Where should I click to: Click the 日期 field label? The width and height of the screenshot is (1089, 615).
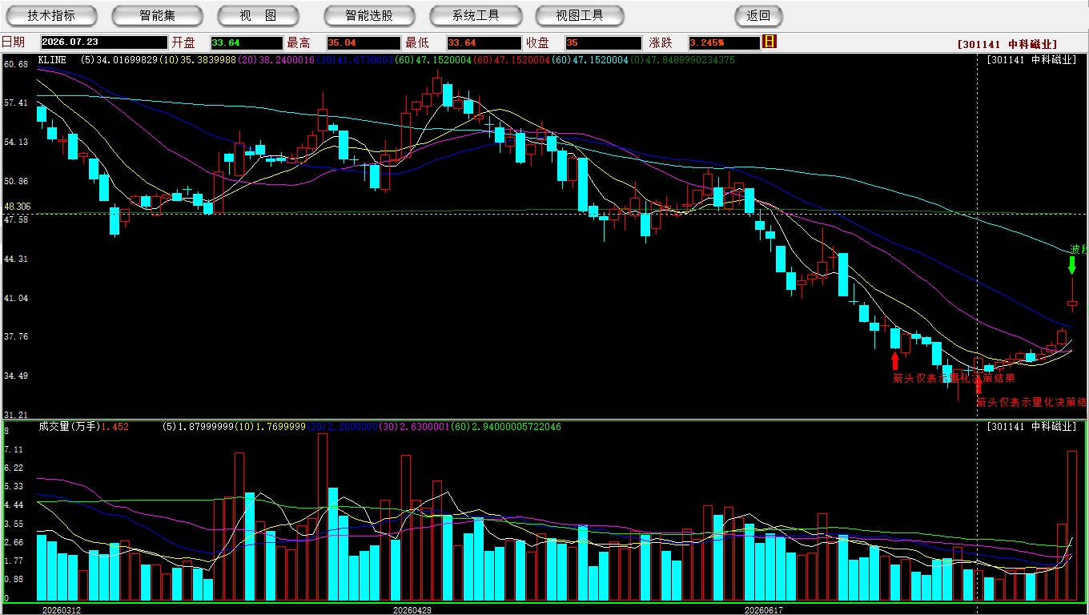pyautogui.click(x=13, y=42)
